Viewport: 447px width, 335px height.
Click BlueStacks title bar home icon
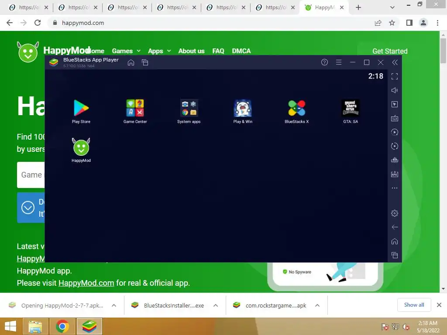pyautogui.click(x=131, y=62)
